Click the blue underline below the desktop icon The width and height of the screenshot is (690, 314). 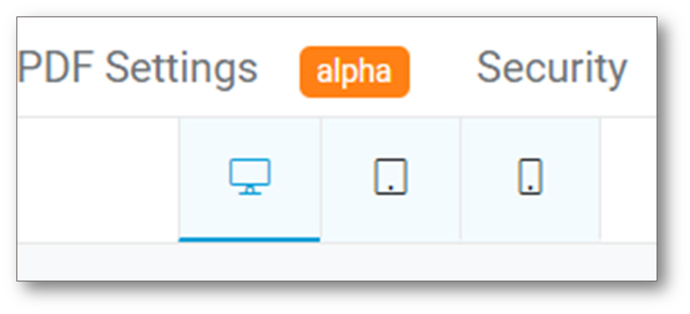249,240
